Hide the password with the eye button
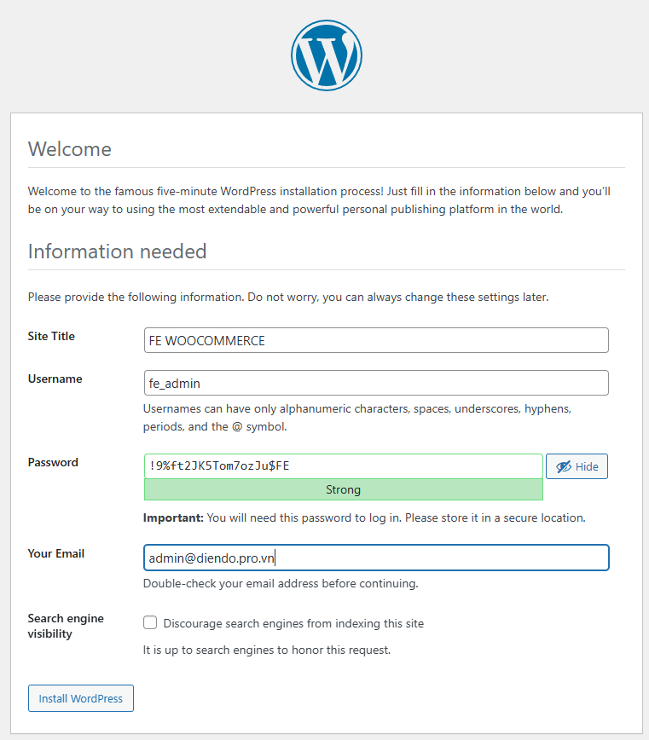This screenshot has height=740, width=649. 577,466
